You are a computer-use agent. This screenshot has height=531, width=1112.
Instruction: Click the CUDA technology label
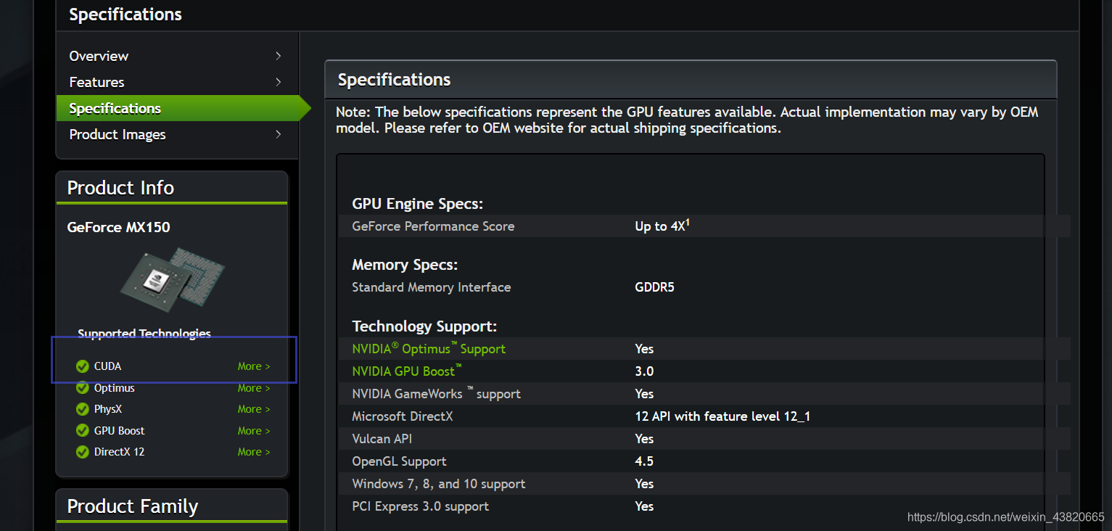107,366
